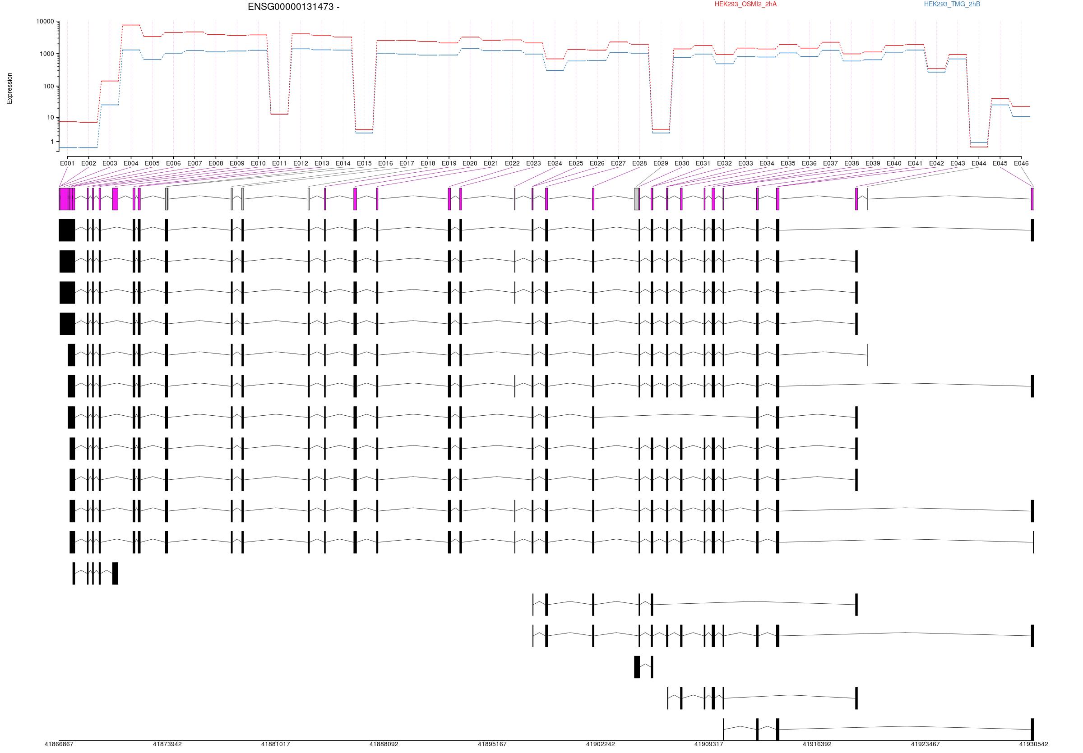Click genomic coordinate 41866867
The image size is (1083, 753).
59,744
